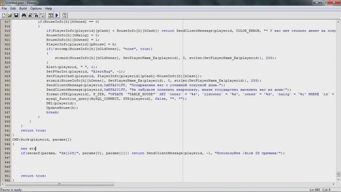
Task: Click the vertical scrollbar thumb
Action: point(338,174)
